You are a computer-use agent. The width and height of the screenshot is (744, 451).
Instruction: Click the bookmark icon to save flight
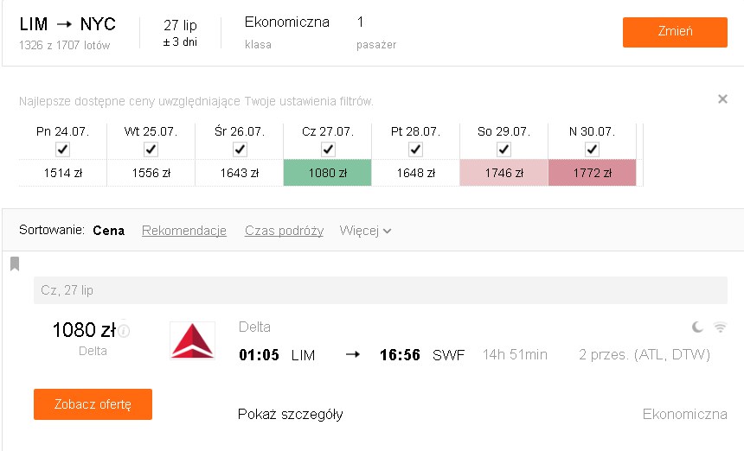(15, 264)
